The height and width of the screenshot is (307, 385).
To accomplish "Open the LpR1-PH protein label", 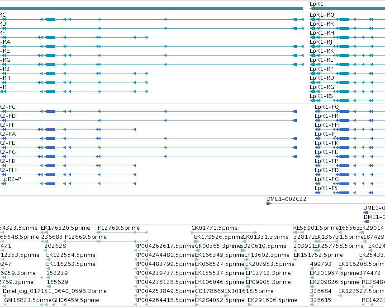I will 327,125.
